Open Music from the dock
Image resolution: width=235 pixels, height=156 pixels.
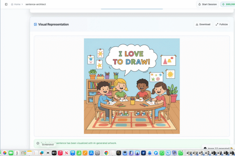(60, 153)
